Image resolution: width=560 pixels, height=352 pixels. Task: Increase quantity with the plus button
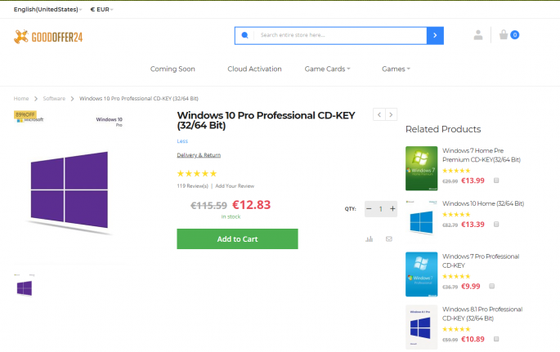click(x=393, y=209)
